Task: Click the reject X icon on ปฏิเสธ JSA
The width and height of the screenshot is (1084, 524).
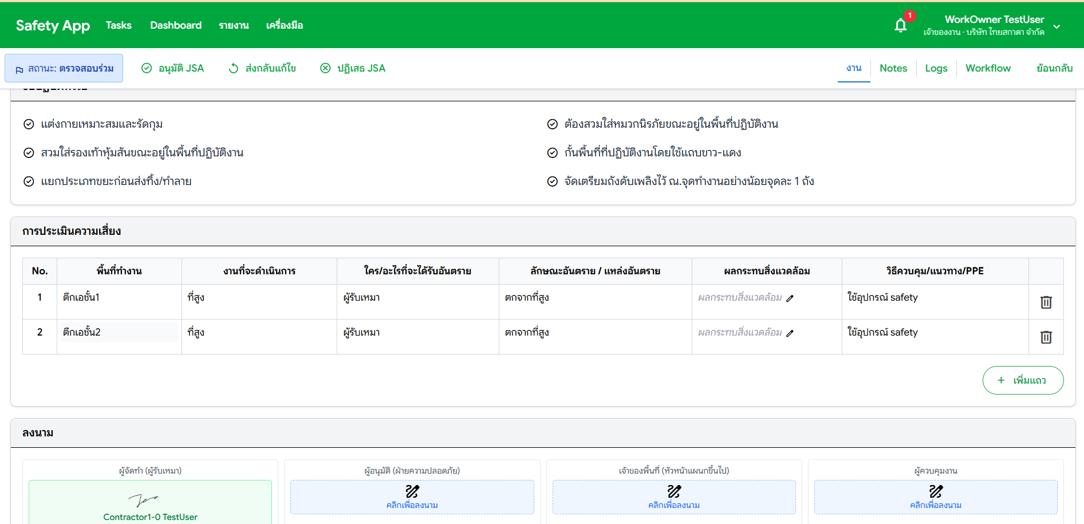Action: tap(325, 68)
